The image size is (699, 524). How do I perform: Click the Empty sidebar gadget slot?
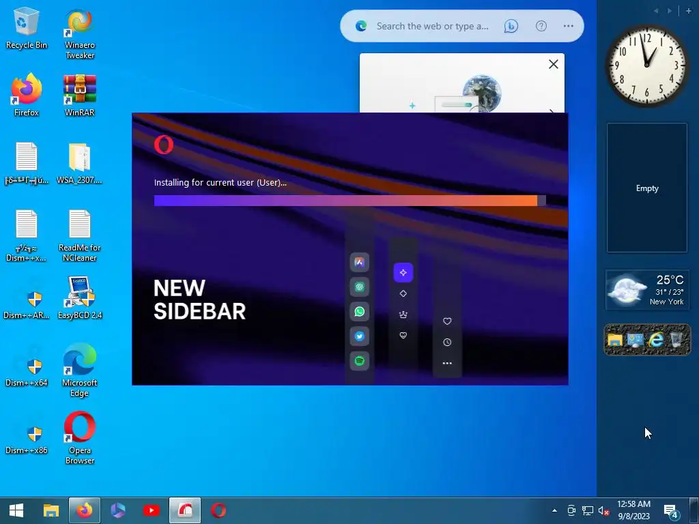[x=647, y=188]
